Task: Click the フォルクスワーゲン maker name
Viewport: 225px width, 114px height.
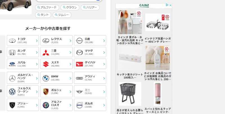Action: (24, 90)
